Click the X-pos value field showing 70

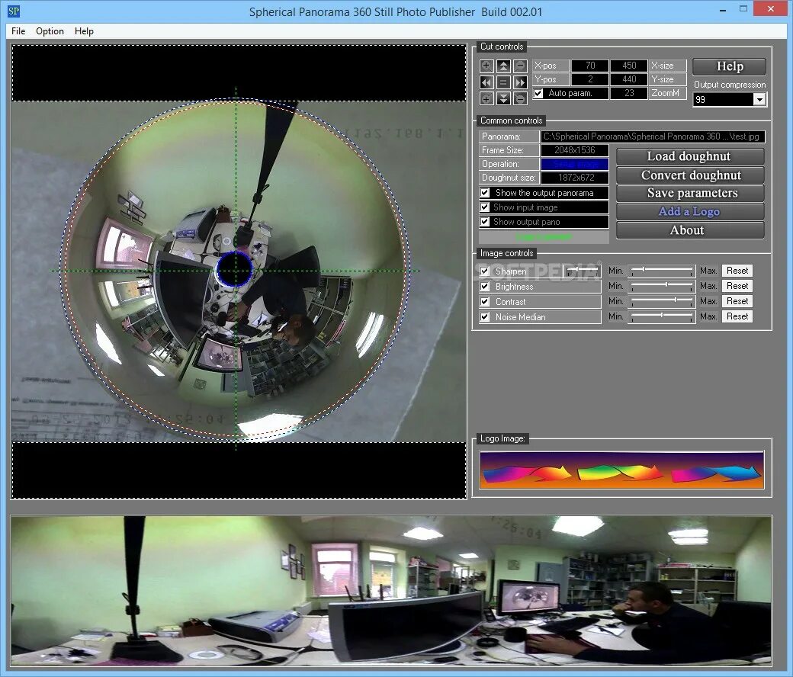coord(589,66)
